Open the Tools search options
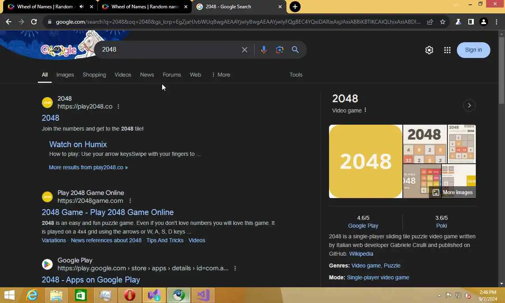 pyautogui.click(x=296, y=75)
